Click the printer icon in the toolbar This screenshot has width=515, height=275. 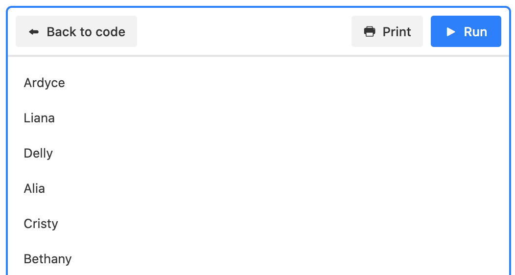370,32
